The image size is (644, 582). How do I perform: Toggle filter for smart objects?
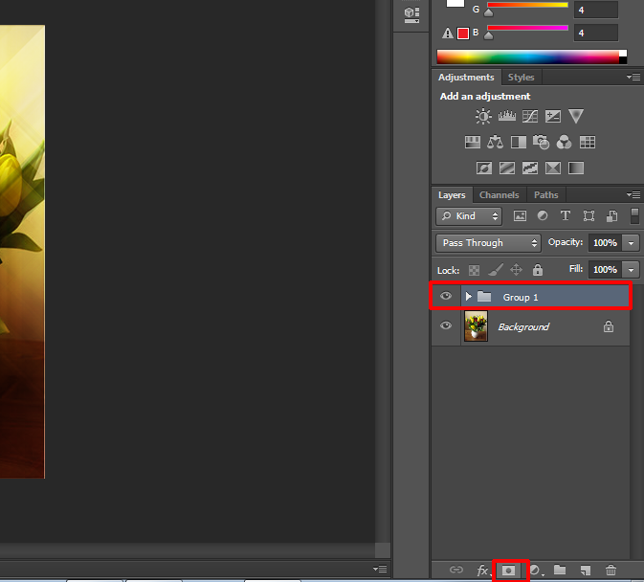tap(612, 215)
